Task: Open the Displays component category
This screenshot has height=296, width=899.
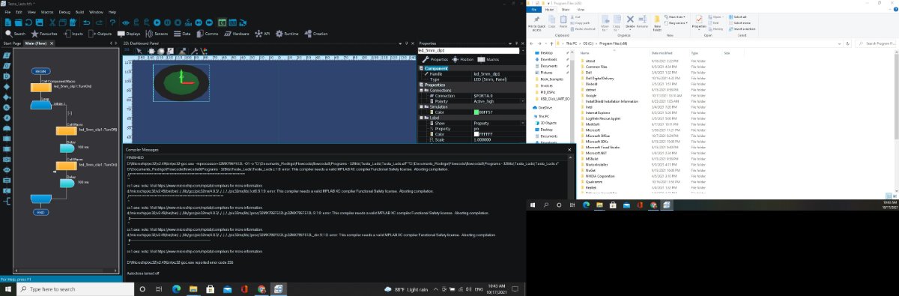Action: click(x=128, y=34)
